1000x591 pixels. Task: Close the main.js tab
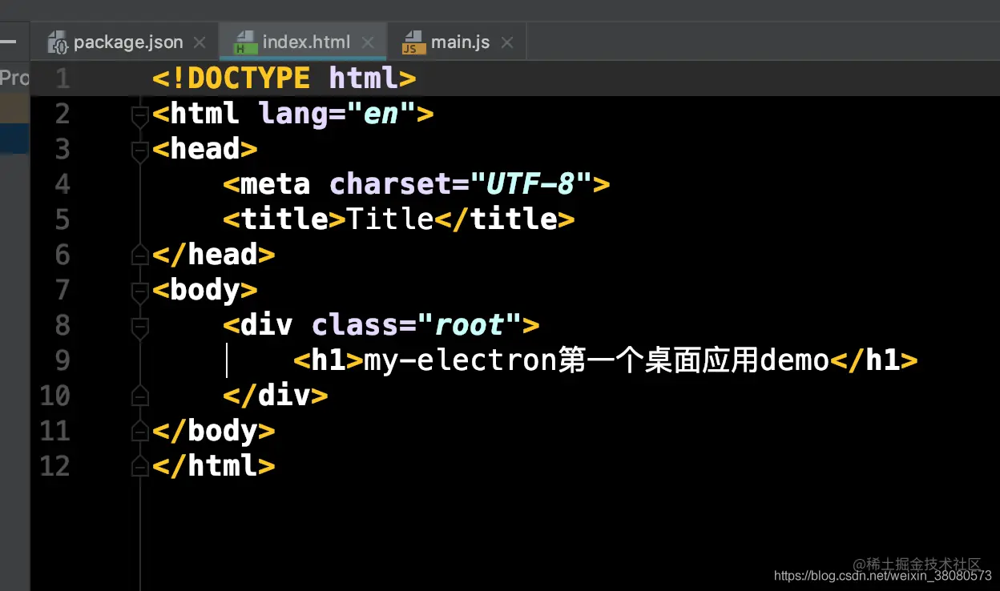pyautogui.click(x=506, y=42)
